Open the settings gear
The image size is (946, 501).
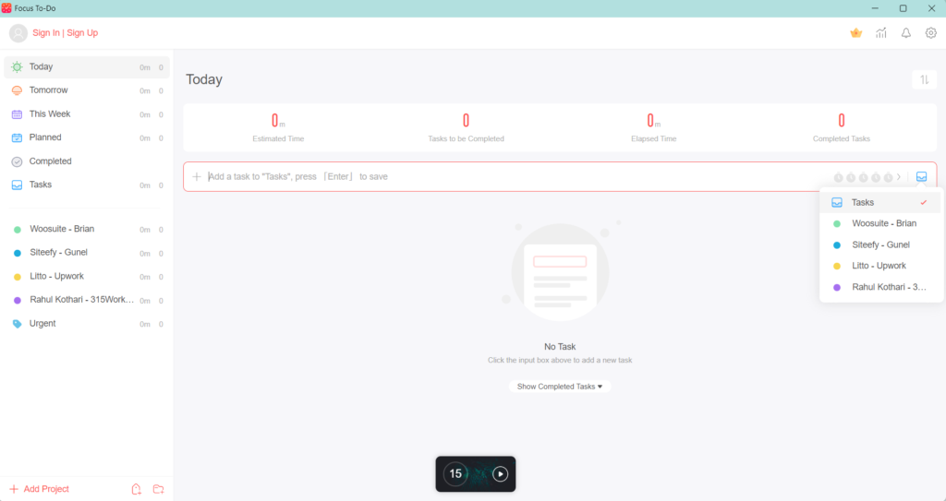pyautogui.click(x=931, y=33)
